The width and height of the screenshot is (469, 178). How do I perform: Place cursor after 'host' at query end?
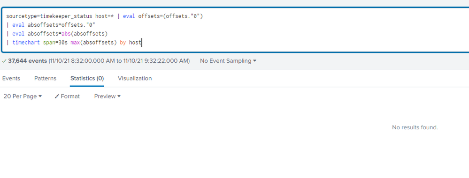pyautogui.click(x=141, y=43)
